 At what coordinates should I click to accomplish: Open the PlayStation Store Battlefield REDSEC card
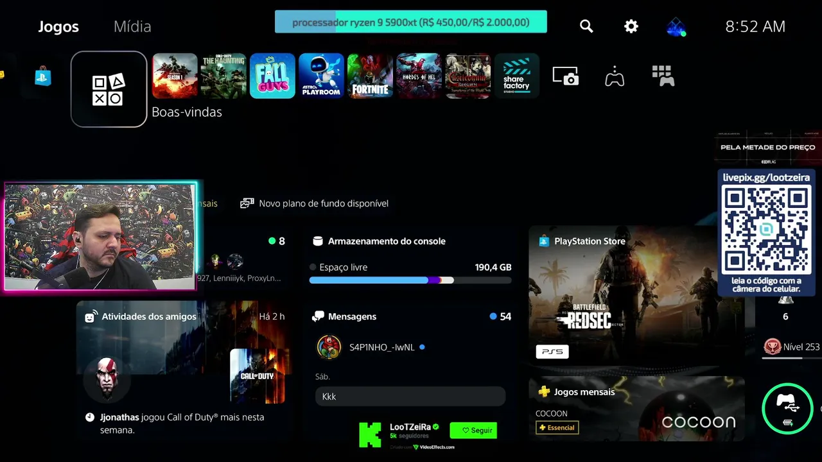636,296
